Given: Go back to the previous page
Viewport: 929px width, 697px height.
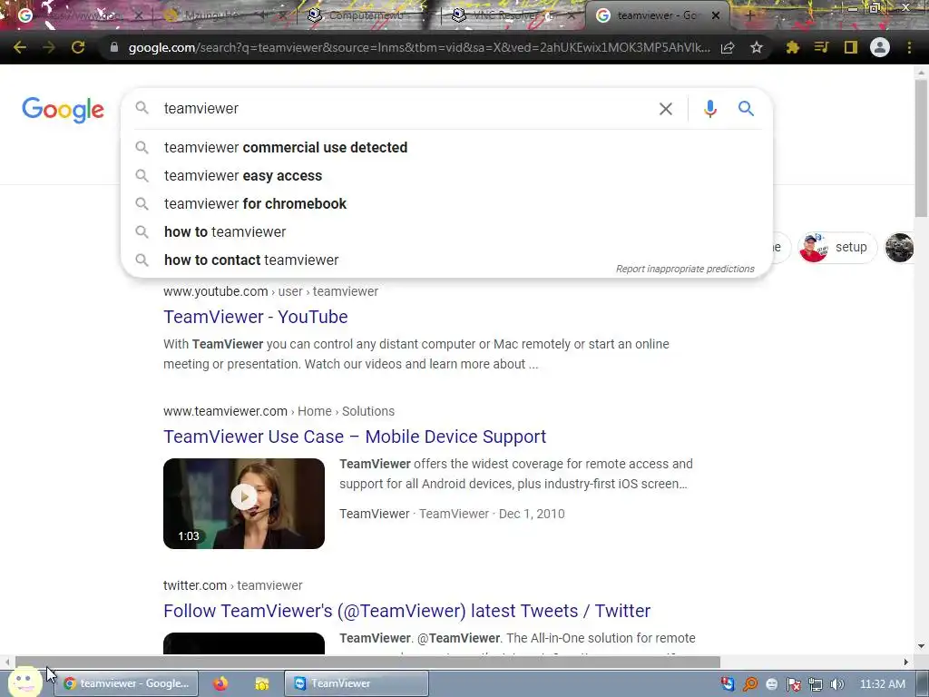Looking at the screenshot, I should 20,47.
